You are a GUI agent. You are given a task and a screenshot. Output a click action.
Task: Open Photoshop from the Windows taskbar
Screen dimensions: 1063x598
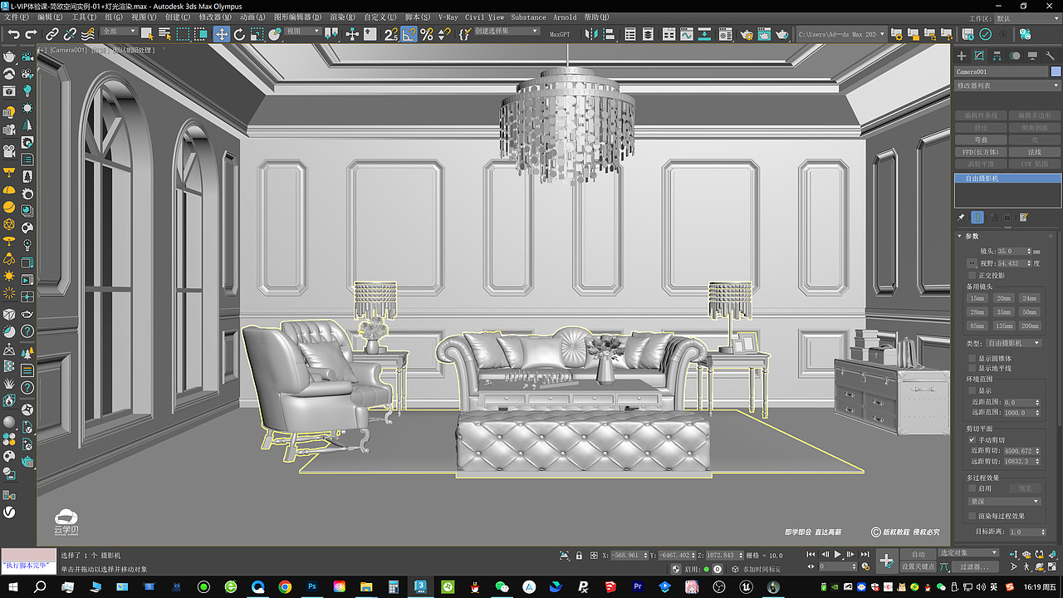click(x=312, y=587)
